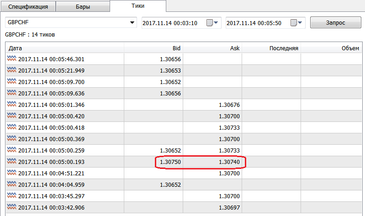The height and width of the screenshot is (216, 365).
Task: Sort by the Ask column header
Action: tap(212, 48)
